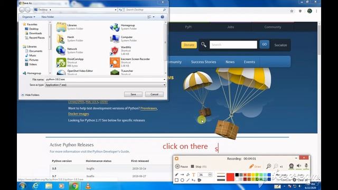Click the Chrome icon in the taskbar

pyautogui.click(x=74, y=186)
